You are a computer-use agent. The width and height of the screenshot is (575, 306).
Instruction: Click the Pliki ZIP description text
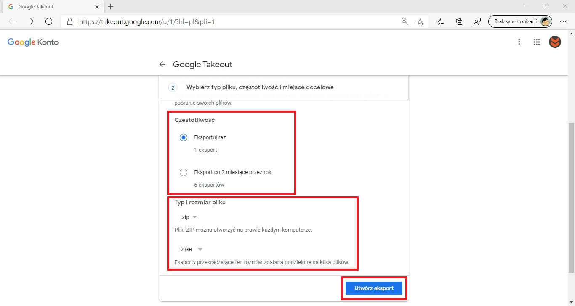243,230
